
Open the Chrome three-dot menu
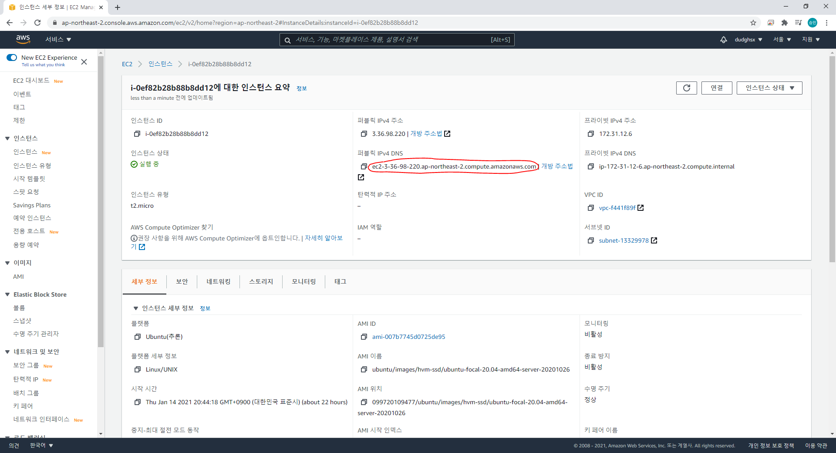click(826, 23)
